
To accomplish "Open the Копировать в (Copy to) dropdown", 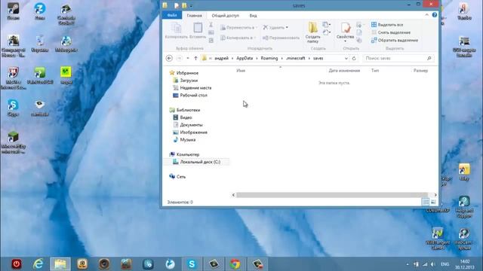I will pyautogui.click(x=238, y=38).
